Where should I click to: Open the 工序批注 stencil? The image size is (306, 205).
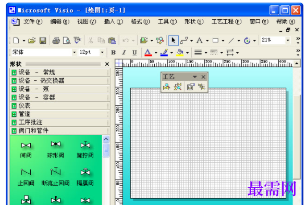(60, 123)
